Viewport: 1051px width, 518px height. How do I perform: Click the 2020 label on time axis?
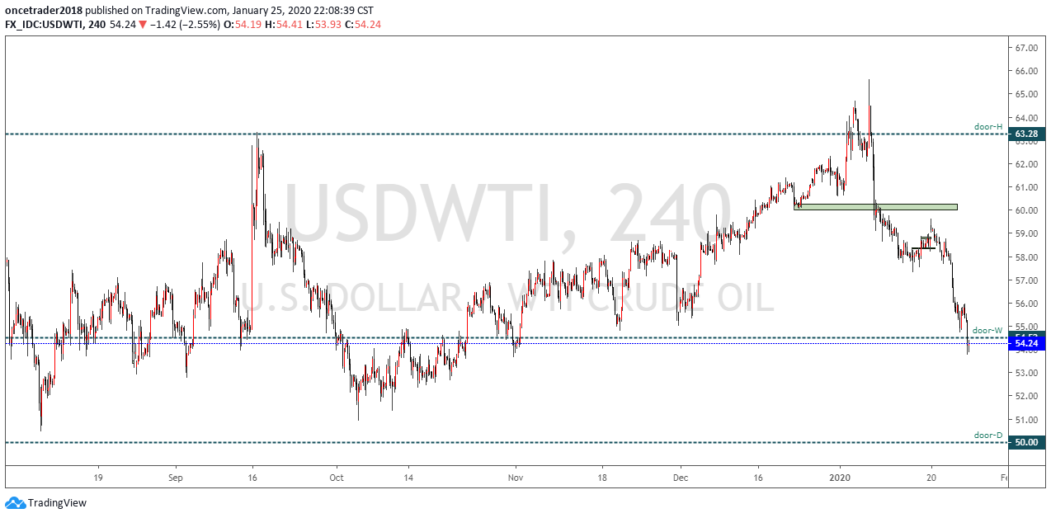click(x=840, y=478)
